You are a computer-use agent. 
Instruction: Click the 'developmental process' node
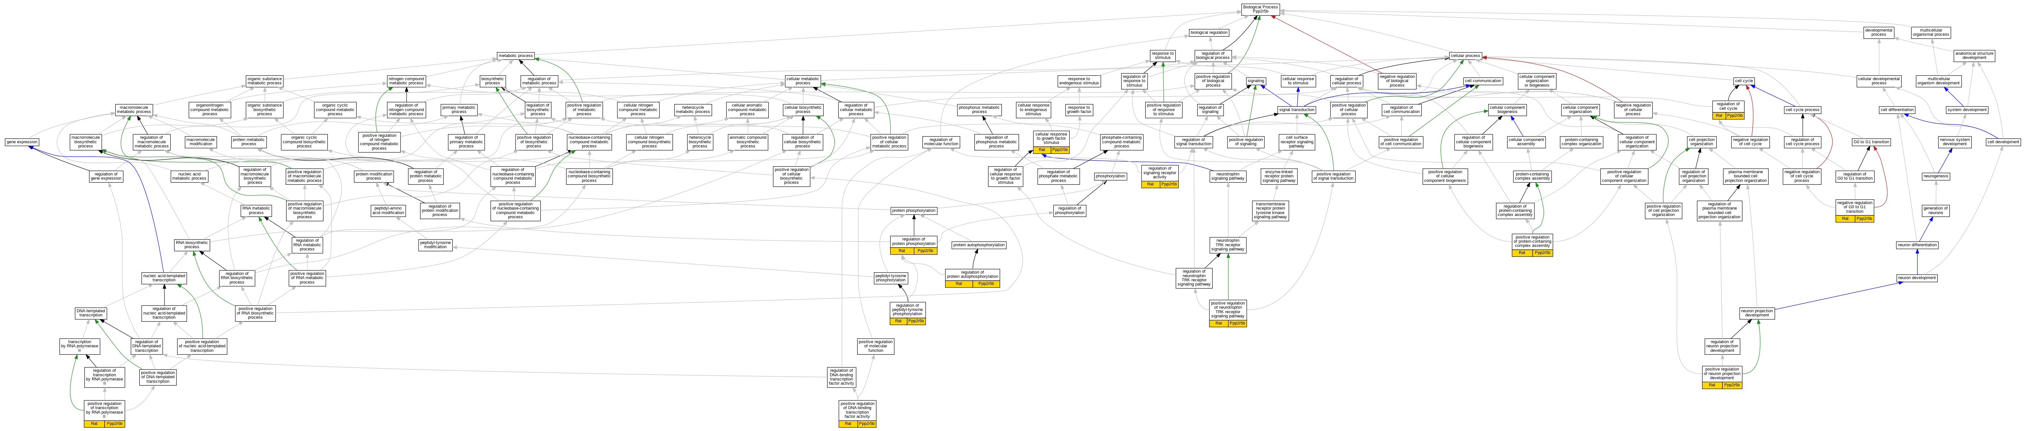1879,32
